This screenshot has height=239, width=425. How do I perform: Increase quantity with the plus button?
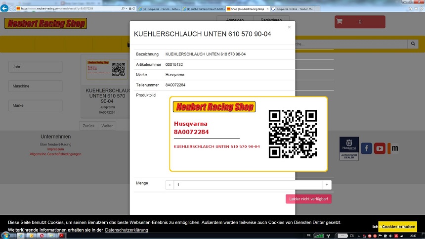(x=327, y=185)
